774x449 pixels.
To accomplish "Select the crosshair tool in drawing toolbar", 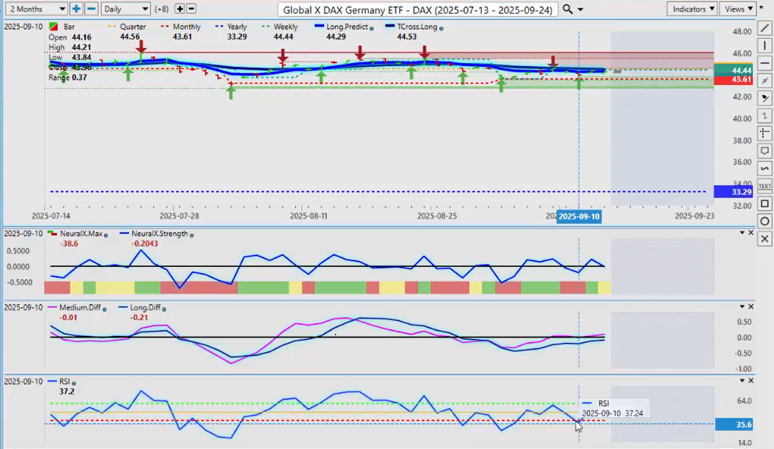I will click(765, 133).
